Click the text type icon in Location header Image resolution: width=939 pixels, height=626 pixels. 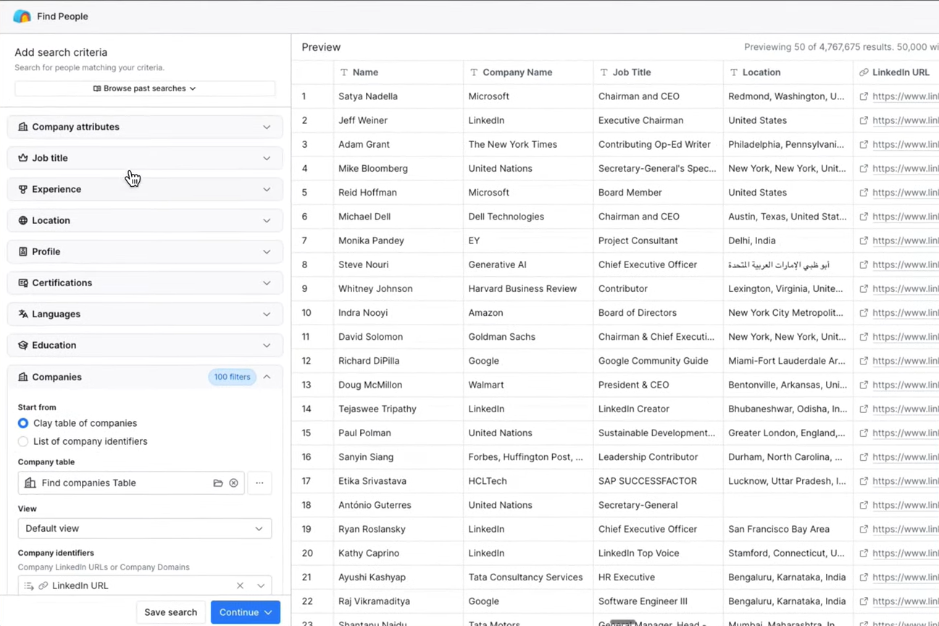734,72
